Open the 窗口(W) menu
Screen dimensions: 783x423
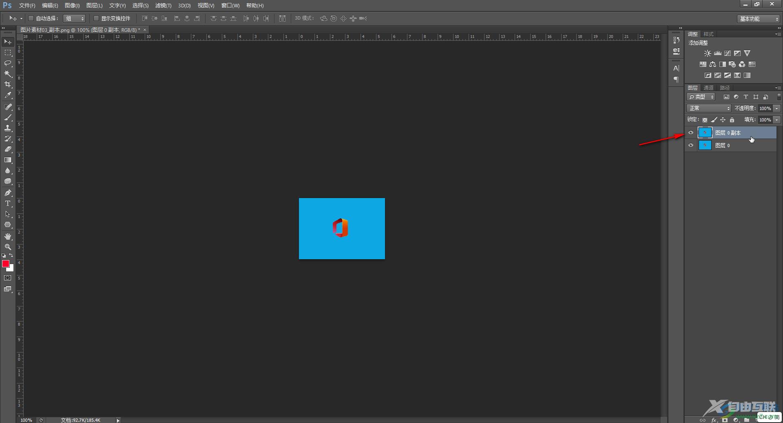[x=230, y=5]
